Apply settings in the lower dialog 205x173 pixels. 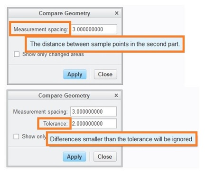tap(75, 156)
